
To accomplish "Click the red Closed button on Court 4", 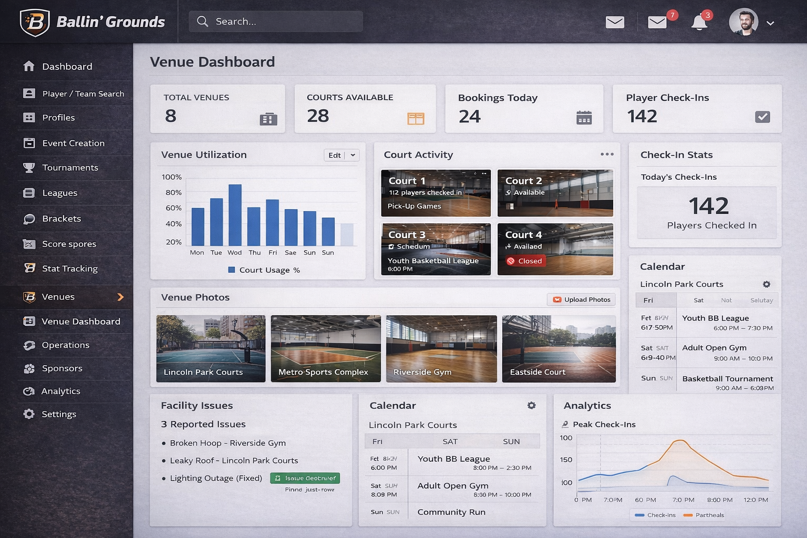I will tap(524, 261).
